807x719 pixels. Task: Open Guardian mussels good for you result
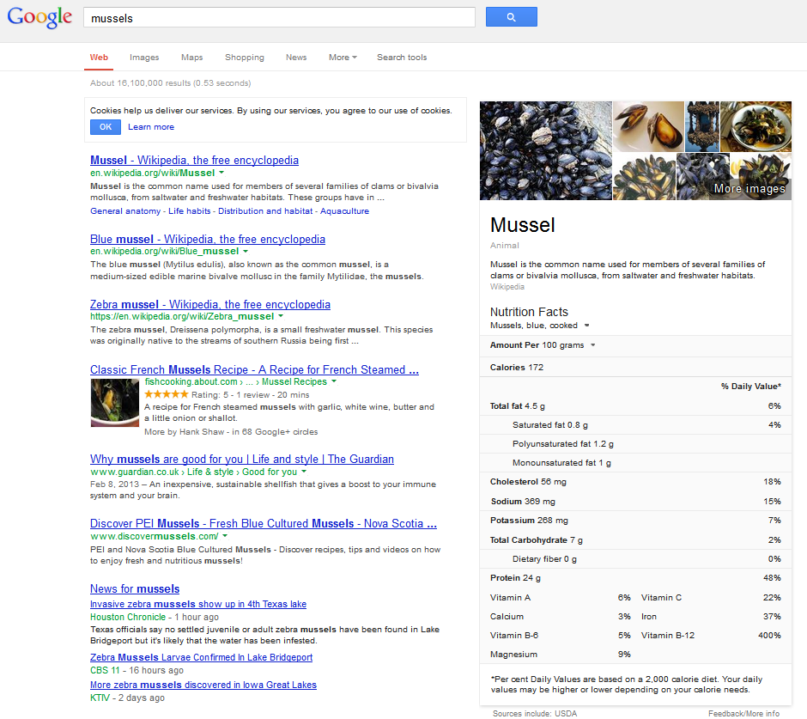point(242,459)
